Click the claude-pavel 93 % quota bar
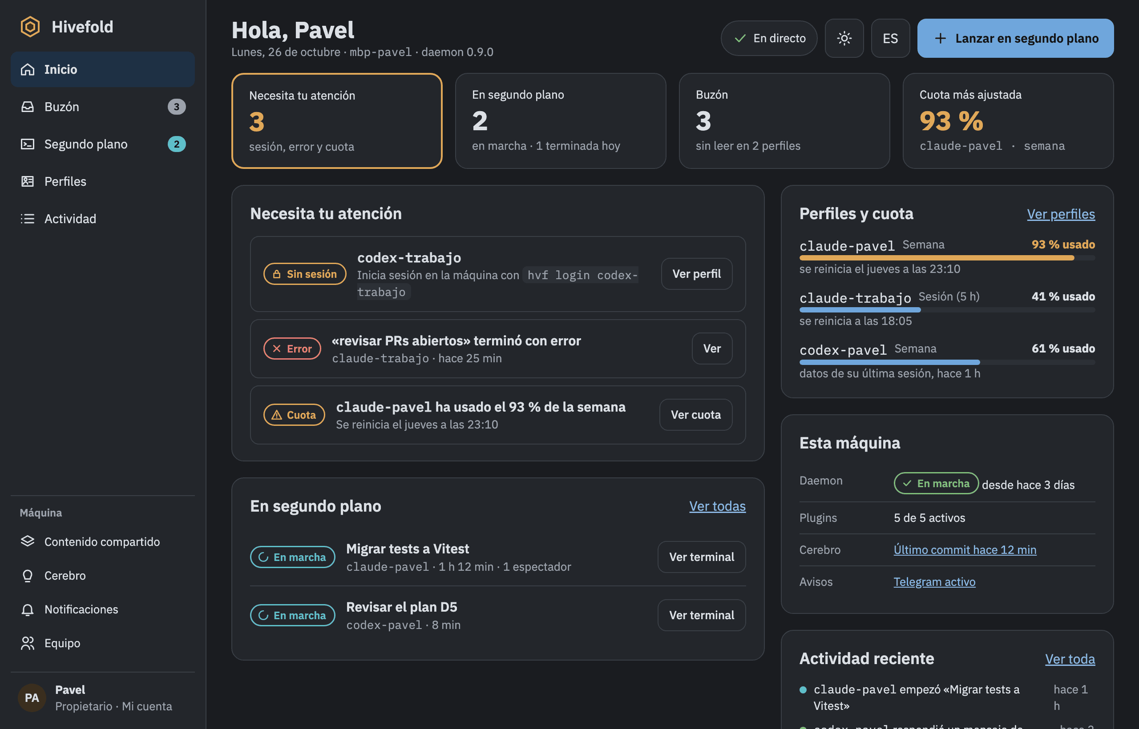The height and width of the screenshot is (729, 1139). (x=947, y=258)
